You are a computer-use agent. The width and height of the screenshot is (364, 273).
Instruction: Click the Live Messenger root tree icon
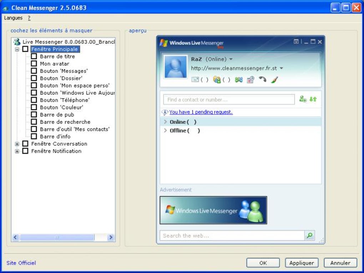[x=17, y=42]
